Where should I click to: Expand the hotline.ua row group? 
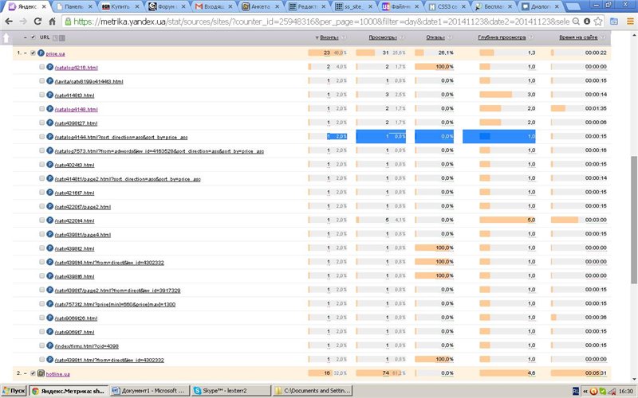pos(26,373)
